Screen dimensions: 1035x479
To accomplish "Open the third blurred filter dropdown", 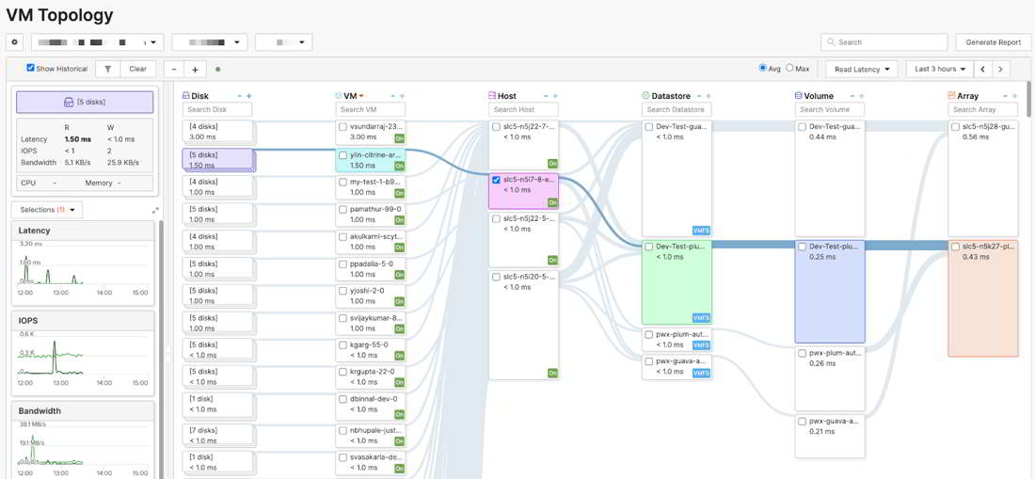I will tap(284, 42).
